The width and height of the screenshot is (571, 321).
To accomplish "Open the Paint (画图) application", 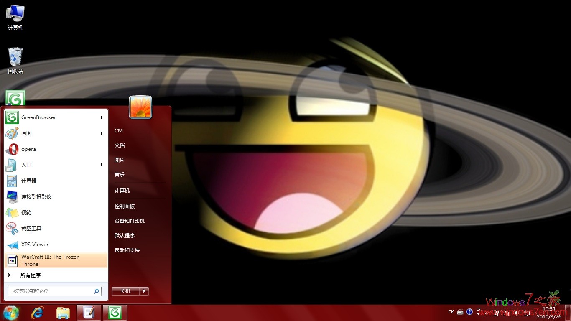I will coord(26,133).
